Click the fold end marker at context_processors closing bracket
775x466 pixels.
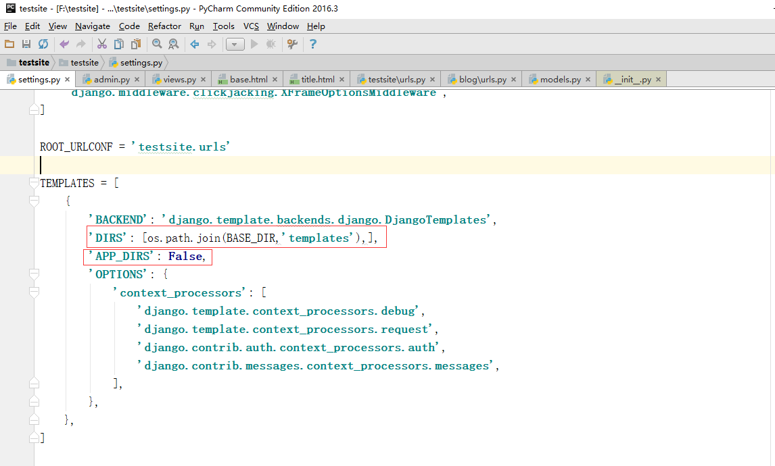click(x=34, y=382)
